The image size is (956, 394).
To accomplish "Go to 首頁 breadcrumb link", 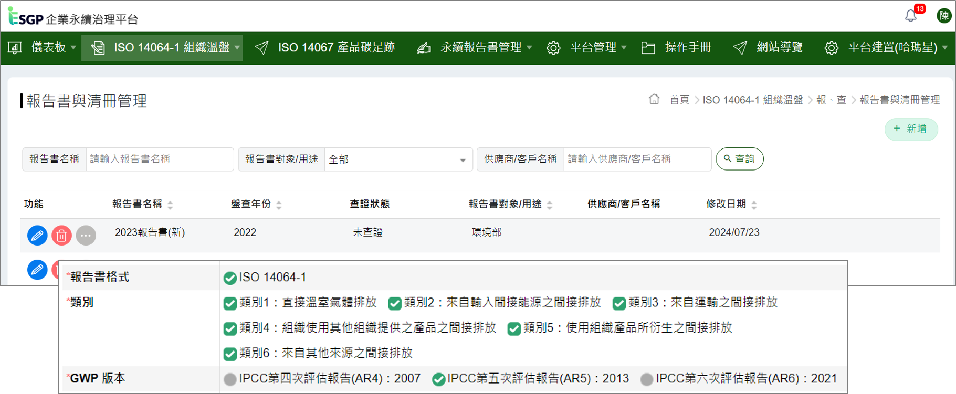I will coord(679,100).
